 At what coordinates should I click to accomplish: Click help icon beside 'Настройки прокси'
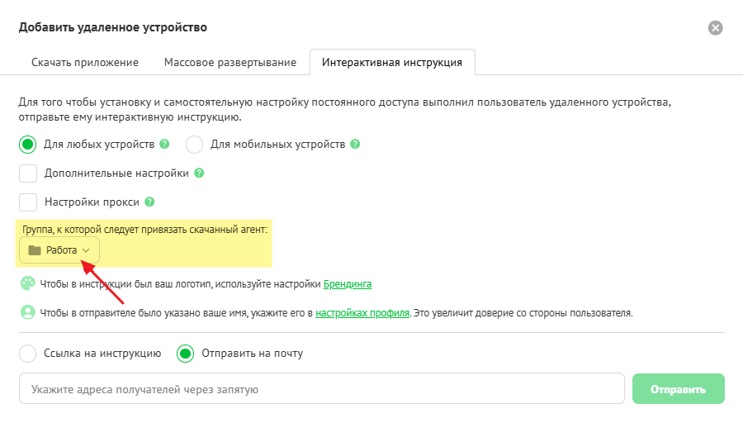[x=149, y=202]
